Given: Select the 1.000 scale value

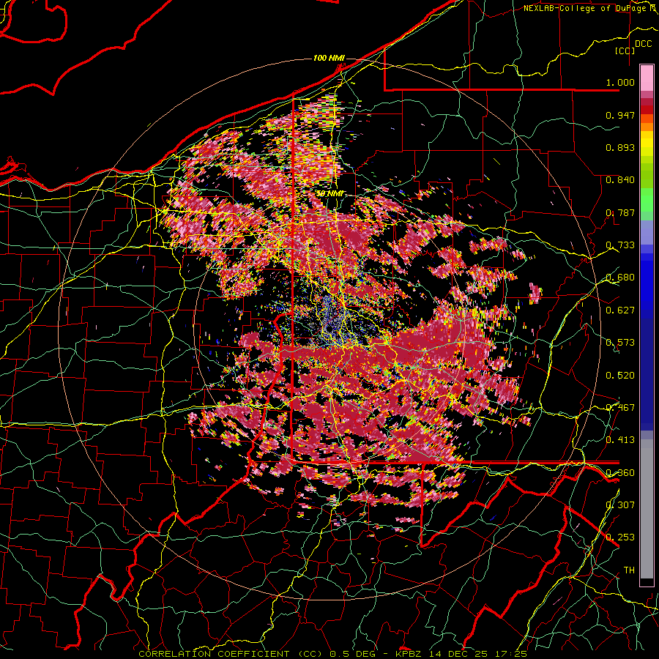Looking at the screenshot, I should point(620,82).
